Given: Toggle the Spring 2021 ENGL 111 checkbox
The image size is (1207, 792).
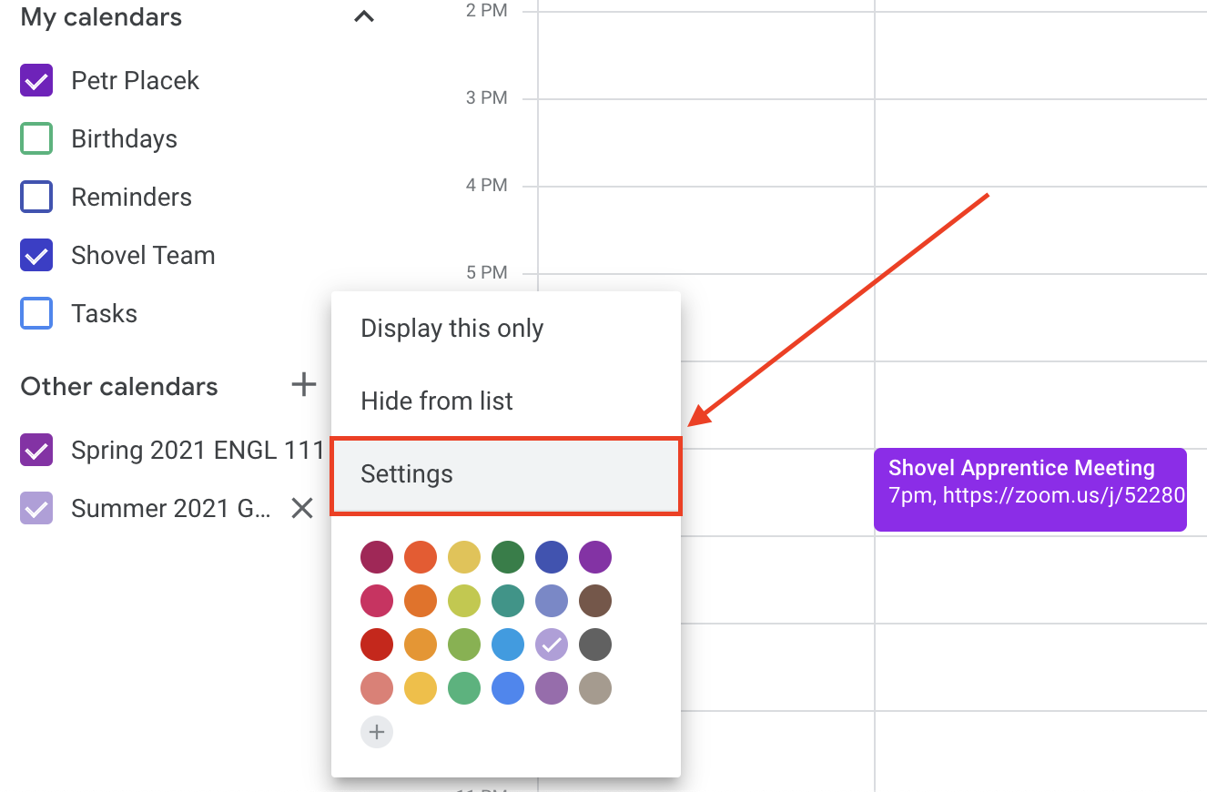Looking at the screenshot, I should pyautogui.click(x=36, y=450).
